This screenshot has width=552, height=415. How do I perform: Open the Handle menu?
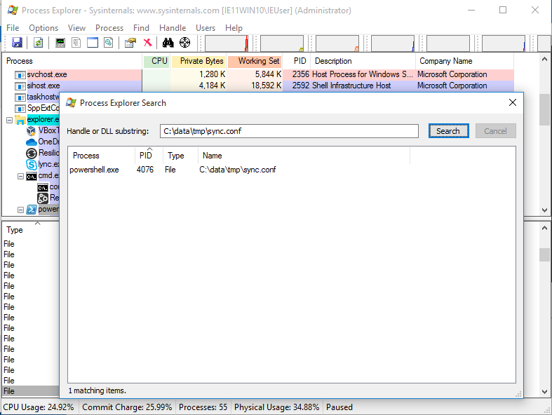coord(173,28)
